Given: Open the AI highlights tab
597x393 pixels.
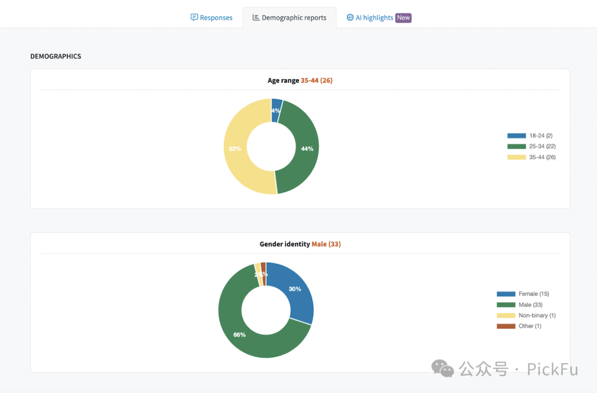Looking at the screenshot, I should tap(374, 18).
